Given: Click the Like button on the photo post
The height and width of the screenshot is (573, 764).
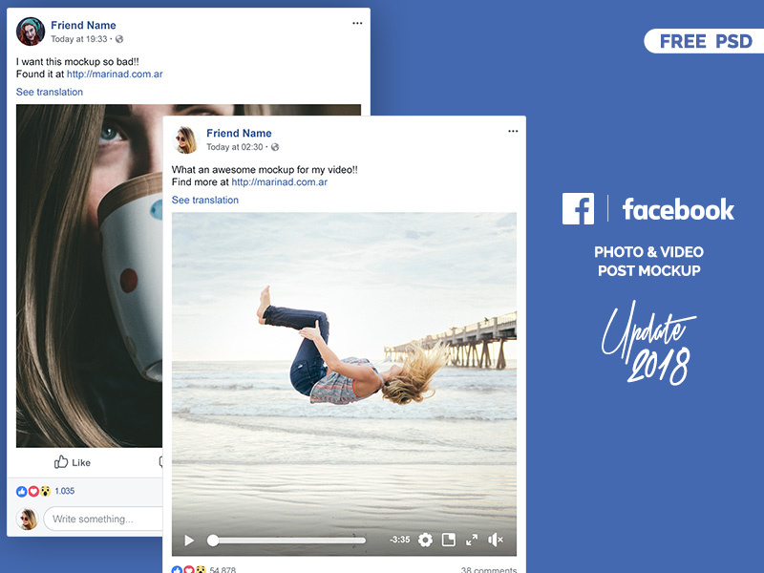Looking at the screenshot, I should point(73,462).
